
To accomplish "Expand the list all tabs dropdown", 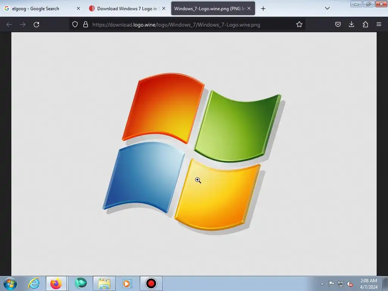I will click(327, 8).
